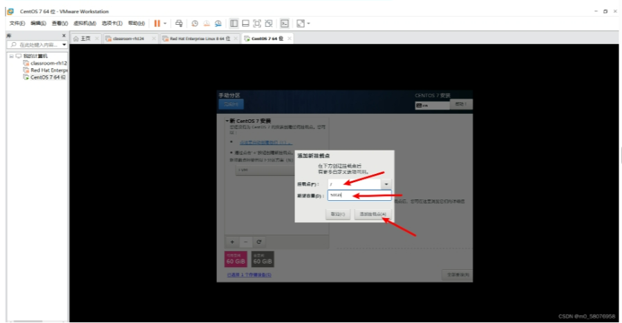The image size is (622, 323).
Task: Open the stretch display dropdown arrow
Action: coord(309,23)
